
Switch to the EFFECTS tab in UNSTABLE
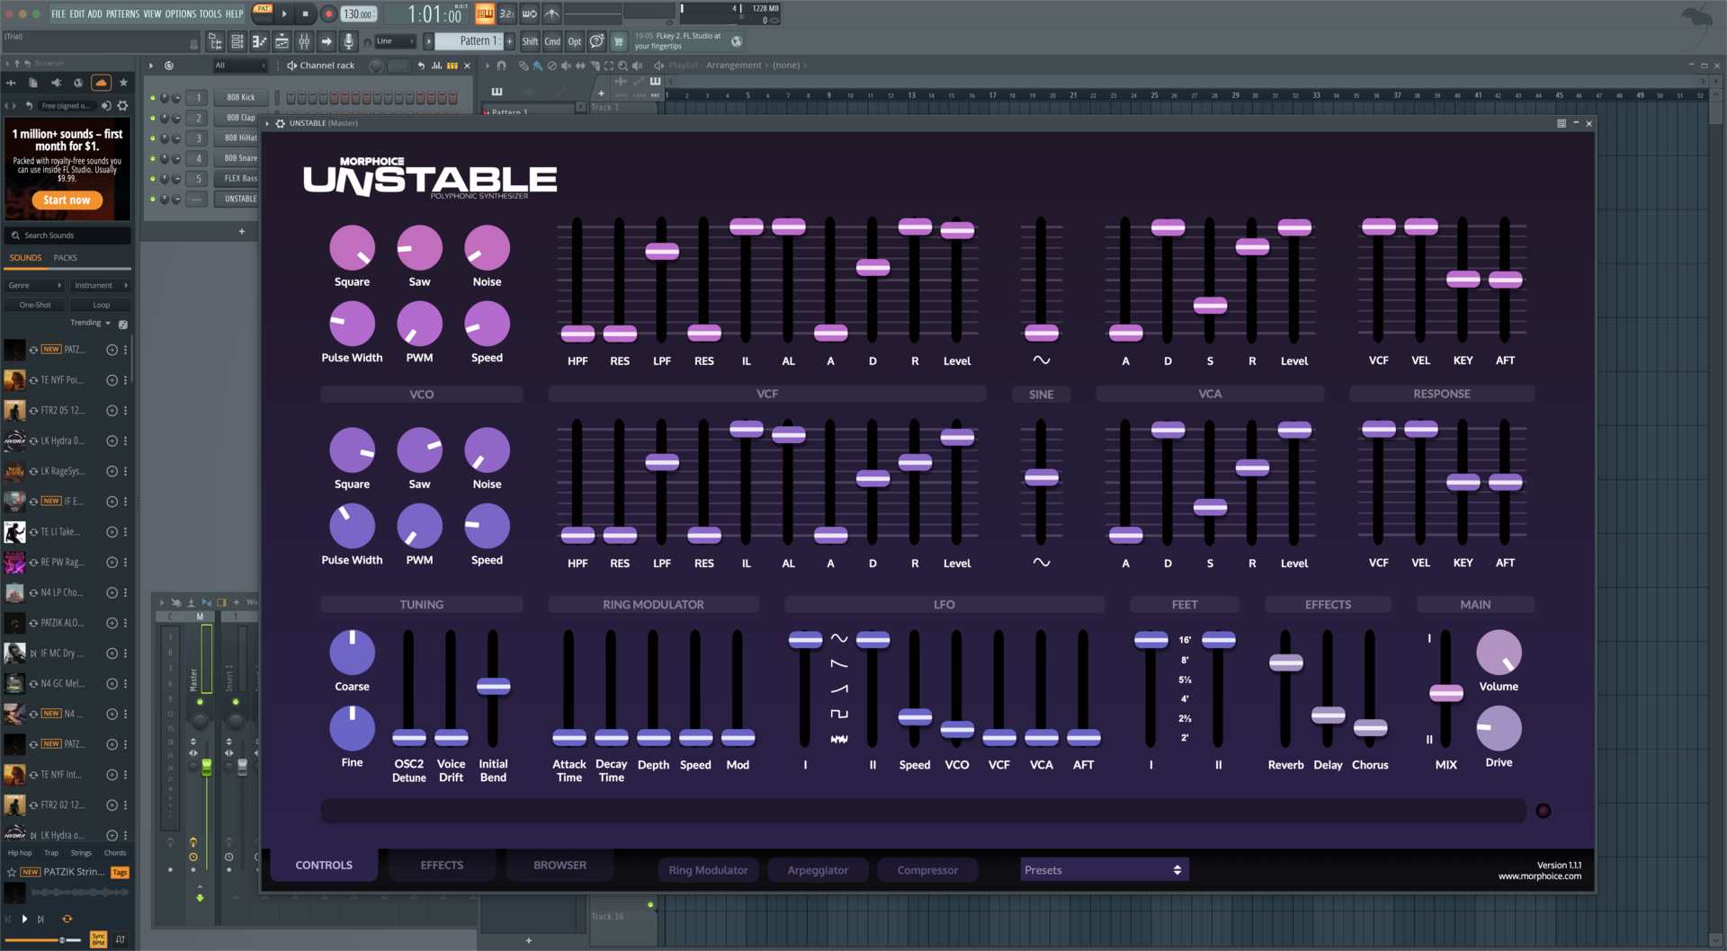point(442,866)
